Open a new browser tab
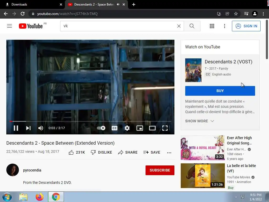The image size is (269, 202). [x=134, y=4]
